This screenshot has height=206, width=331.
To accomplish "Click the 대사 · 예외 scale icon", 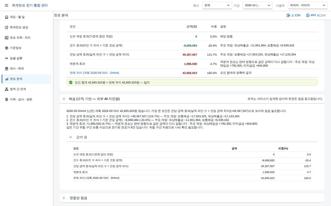I will pos(7,68).
